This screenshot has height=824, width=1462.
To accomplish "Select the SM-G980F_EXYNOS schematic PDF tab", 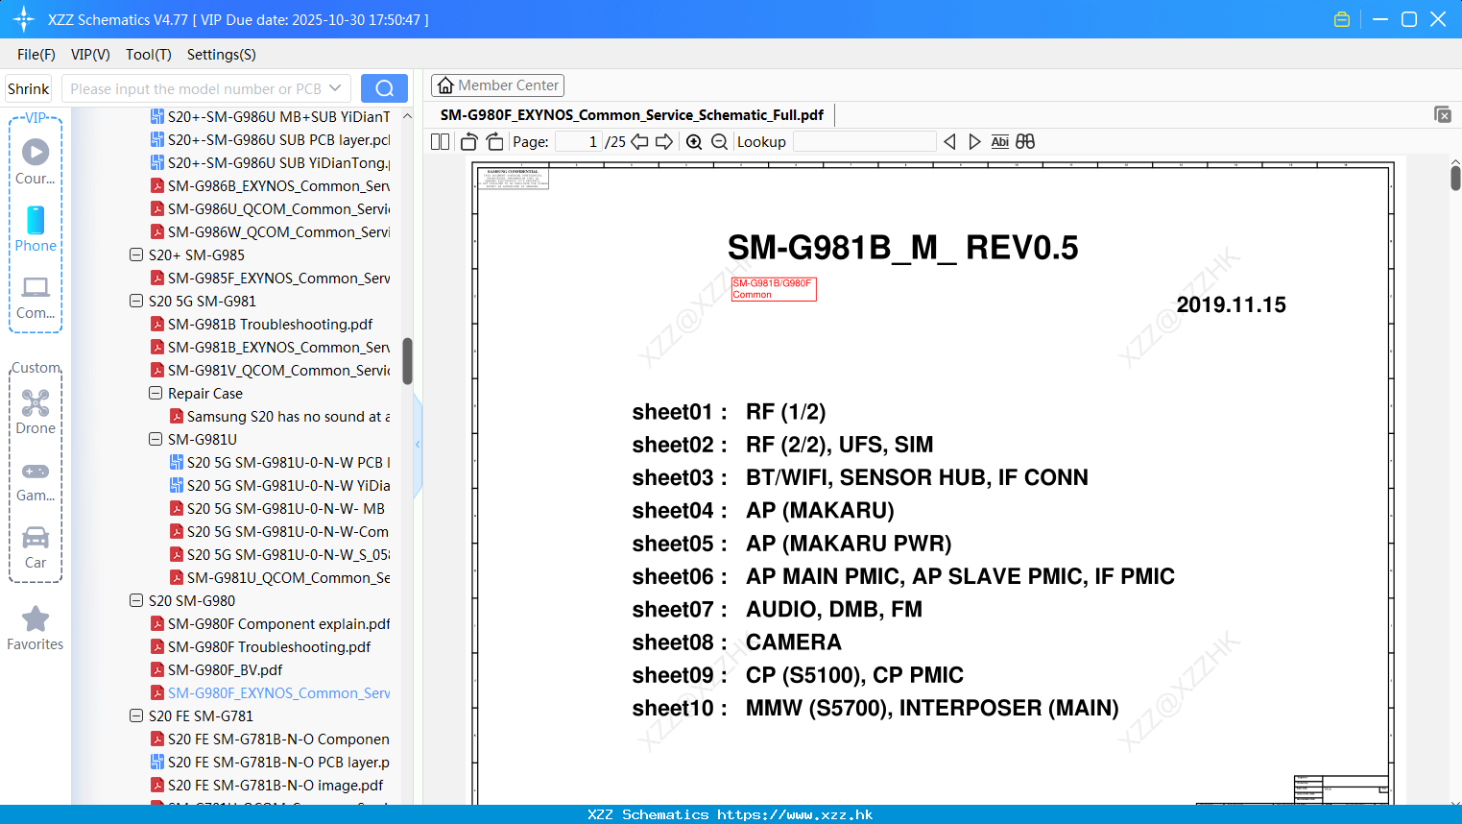I will click(632, 115).
